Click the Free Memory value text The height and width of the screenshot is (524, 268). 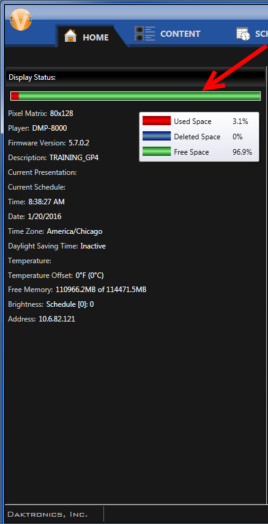point(101,290)
